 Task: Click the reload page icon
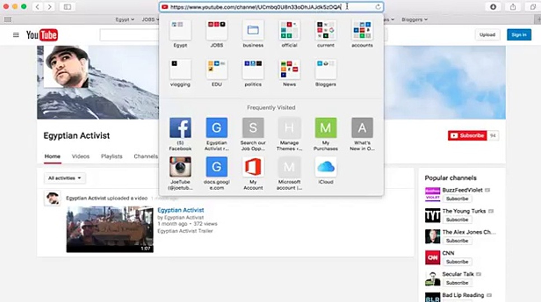378,7
